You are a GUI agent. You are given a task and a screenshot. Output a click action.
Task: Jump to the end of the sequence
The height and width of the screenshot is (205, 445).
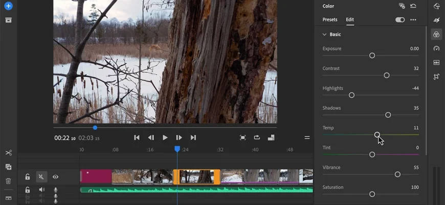click(x=193, y=138)
